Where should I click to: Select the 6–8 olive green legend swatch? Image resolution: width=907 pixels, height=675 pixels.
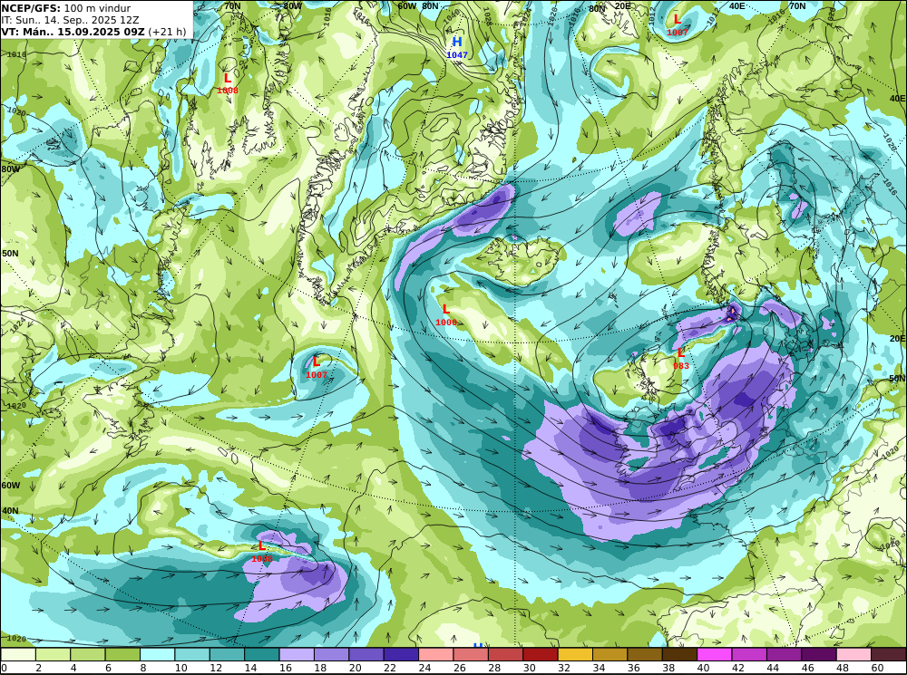122,654
